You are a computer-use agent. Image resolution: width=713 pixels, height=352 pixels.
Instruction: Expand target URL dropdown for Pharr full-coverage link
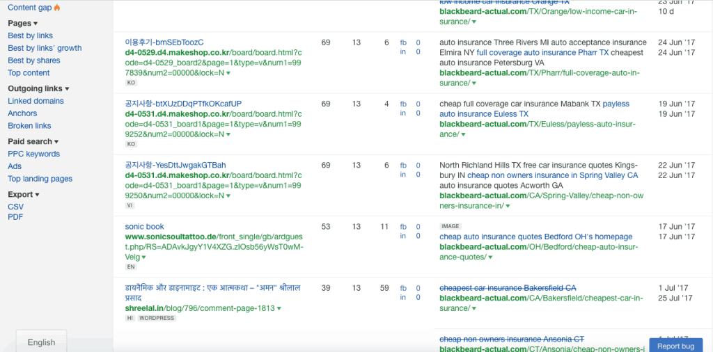[473, 83]
